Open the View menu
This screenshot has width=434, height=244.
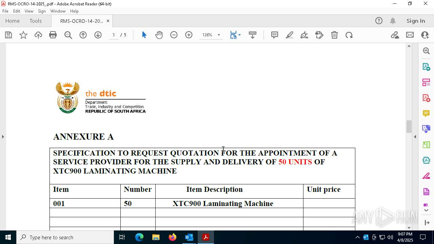[x=29, y=11]
